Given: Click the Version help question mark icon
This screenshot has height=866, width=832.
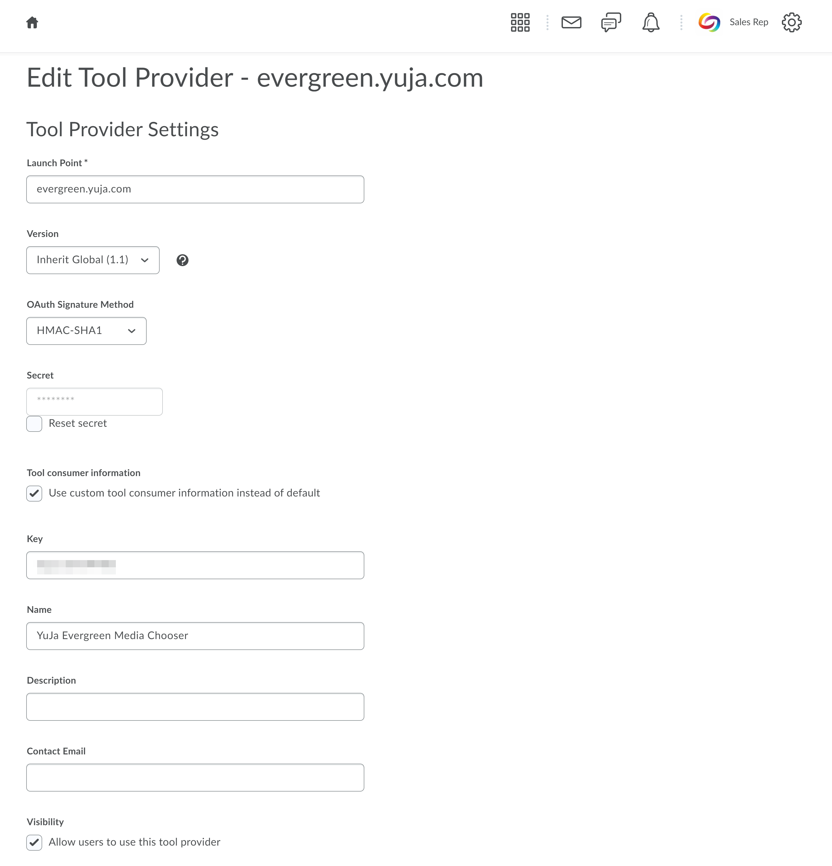Looking at the screenshot, I should (182, 260).
